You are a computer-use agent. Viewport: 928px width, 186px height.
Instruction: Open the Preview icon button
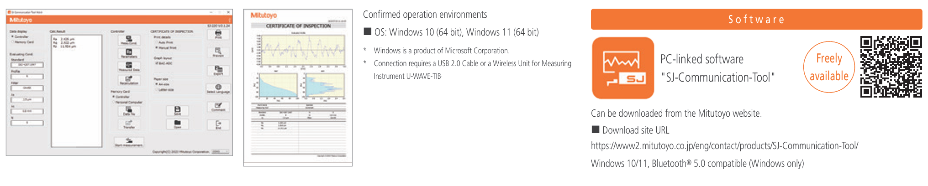point(218,52)
